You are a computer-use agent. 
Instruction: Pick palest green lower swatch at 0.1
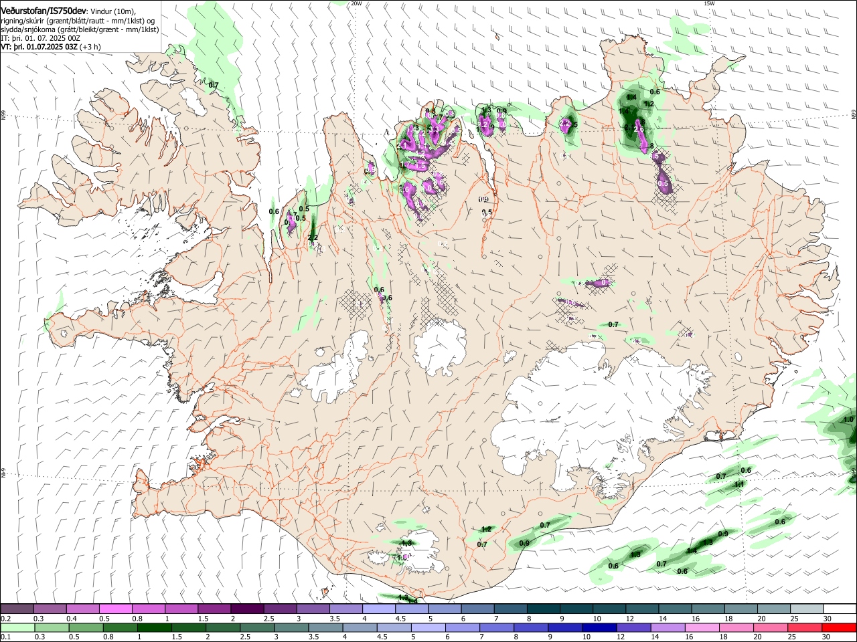[x=17, y=628]
